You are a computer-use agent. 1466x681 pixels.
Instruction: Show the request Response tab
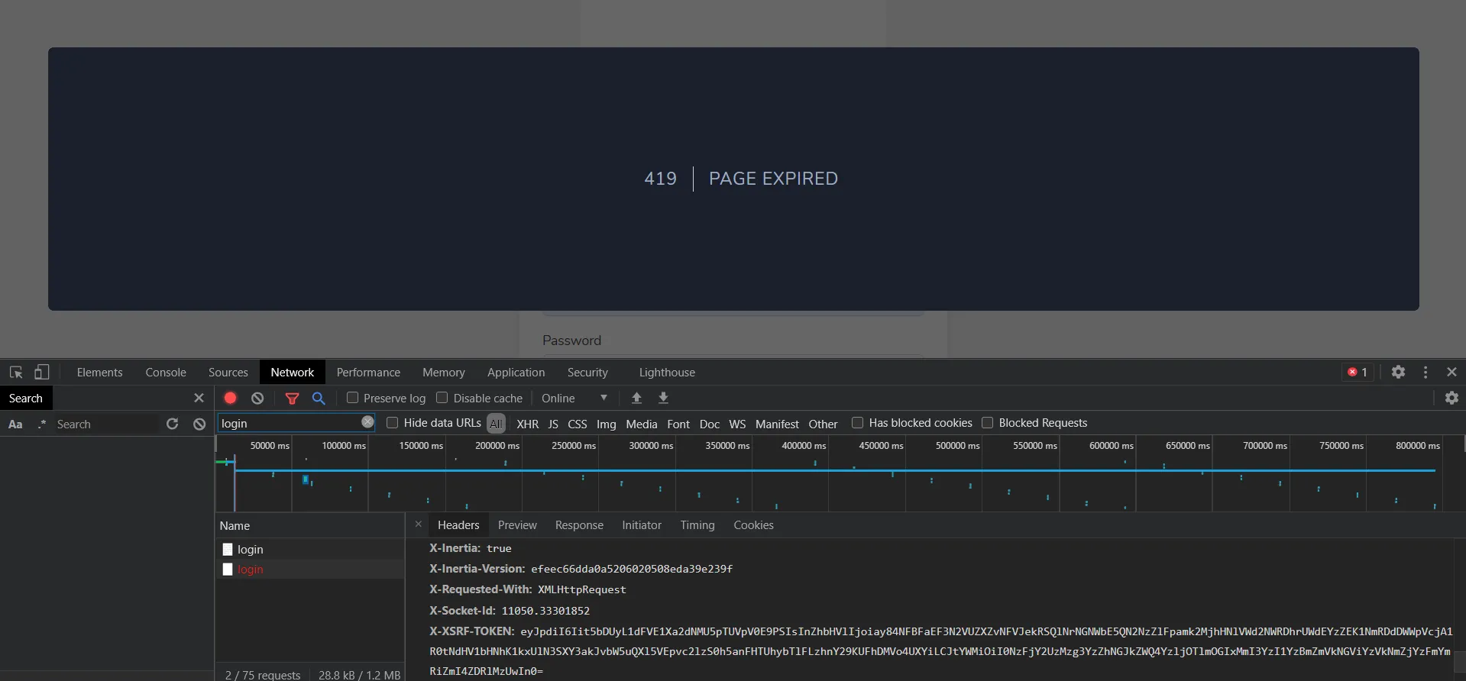coord(579,525)
